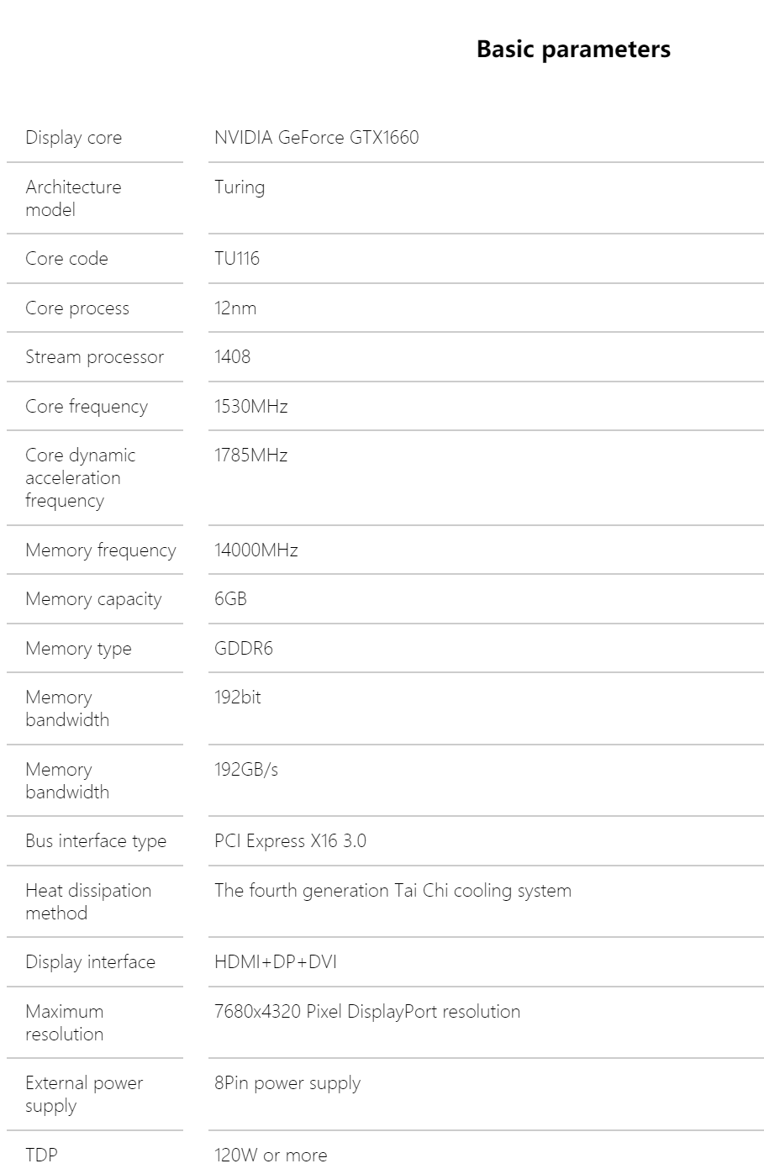Image resolution: width=764 pixels, height=1174 pixels.
Task: Select the "1408" stream processor value
Action: (x=233, y=356)
